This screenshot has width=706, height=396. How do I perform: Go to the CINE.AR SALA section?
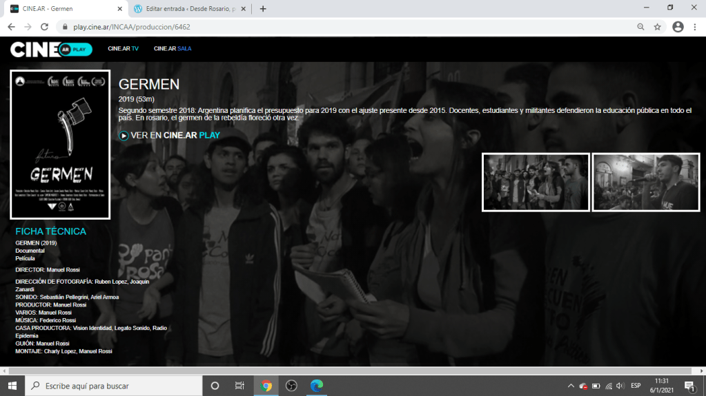pyautogui.click(x=173, y=49)
